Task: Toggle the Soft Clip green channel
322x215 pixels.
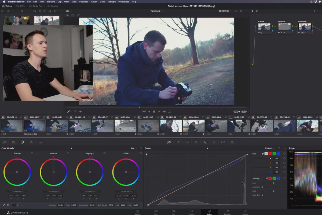Action: 274,178
